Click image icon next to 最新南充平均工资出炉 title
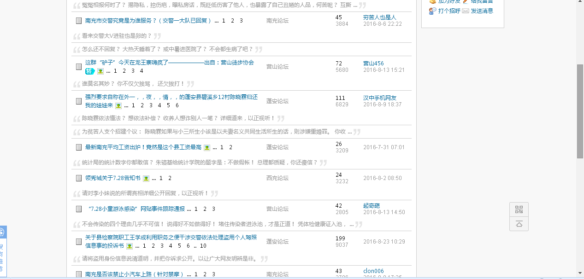Image resolution: width=584 pixels, height=279 pixels. tap(207, 147)
